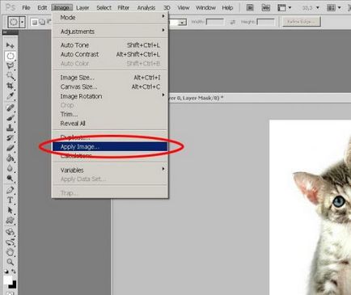
Task: Choose Auto Tone menu entry
Action: point(110,45)
